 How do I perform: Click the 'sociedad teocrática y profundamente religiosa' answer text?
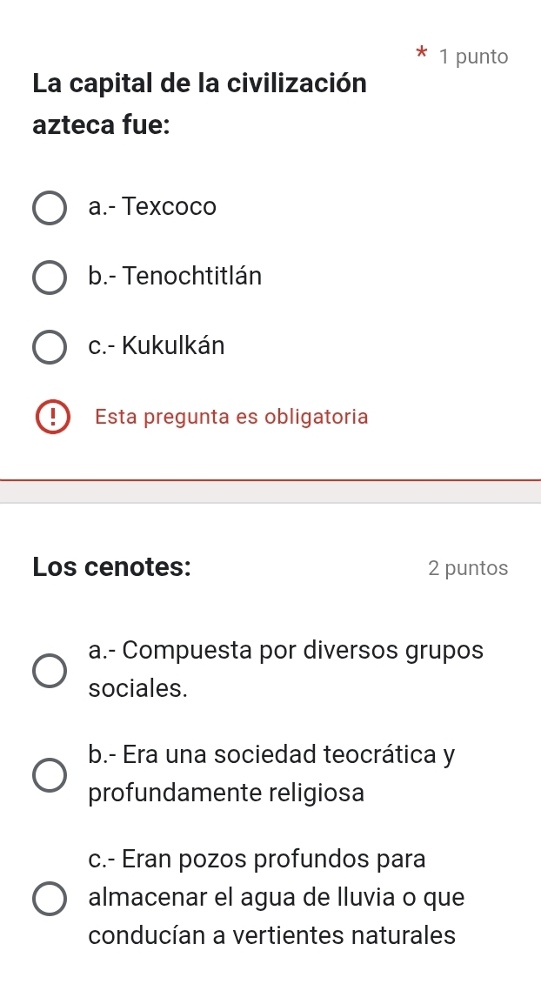tap(271, 773)
